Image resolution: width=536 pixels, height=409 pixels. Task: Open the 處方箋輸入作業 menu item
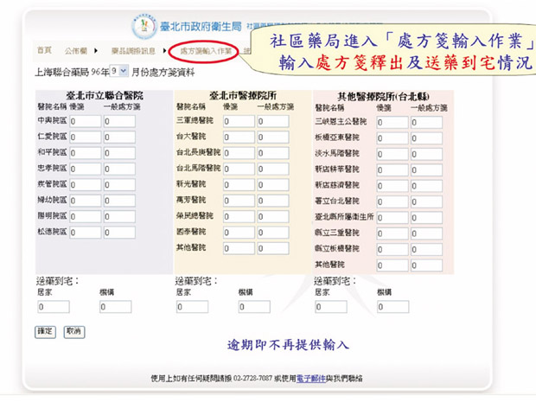pos(204,51)
